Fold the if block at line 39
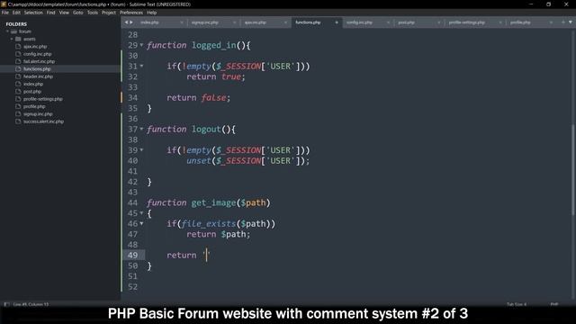 142,150
